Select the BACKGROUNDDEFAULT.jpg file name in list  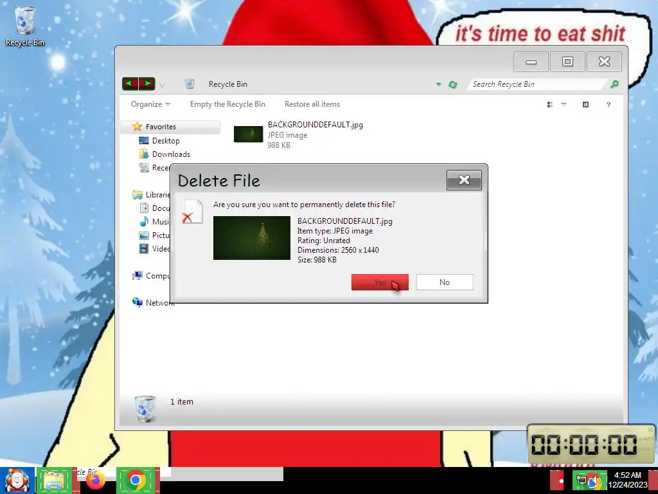click(x=315, y=125)
